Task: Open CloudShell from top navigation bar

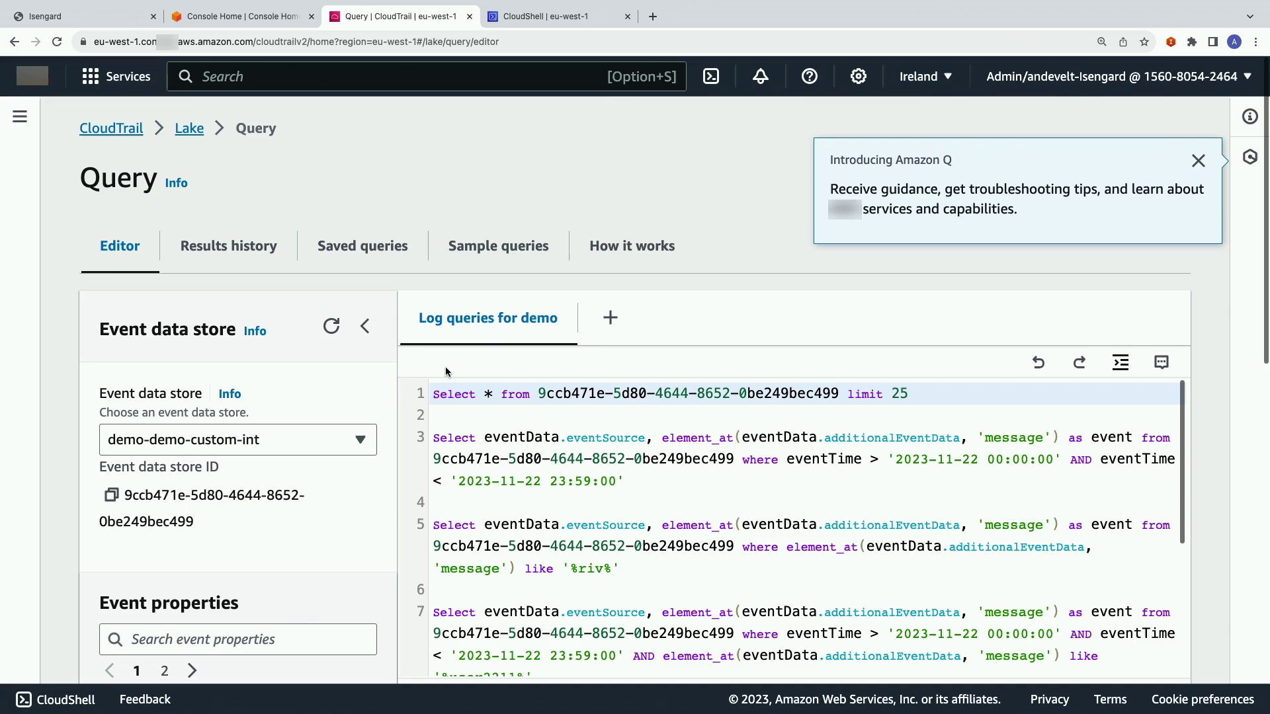Action: click(x=711, y=76)
